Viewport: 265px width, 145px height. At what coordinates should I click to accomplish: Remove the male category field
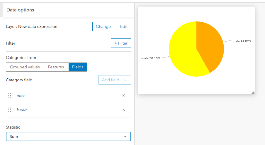124,95
